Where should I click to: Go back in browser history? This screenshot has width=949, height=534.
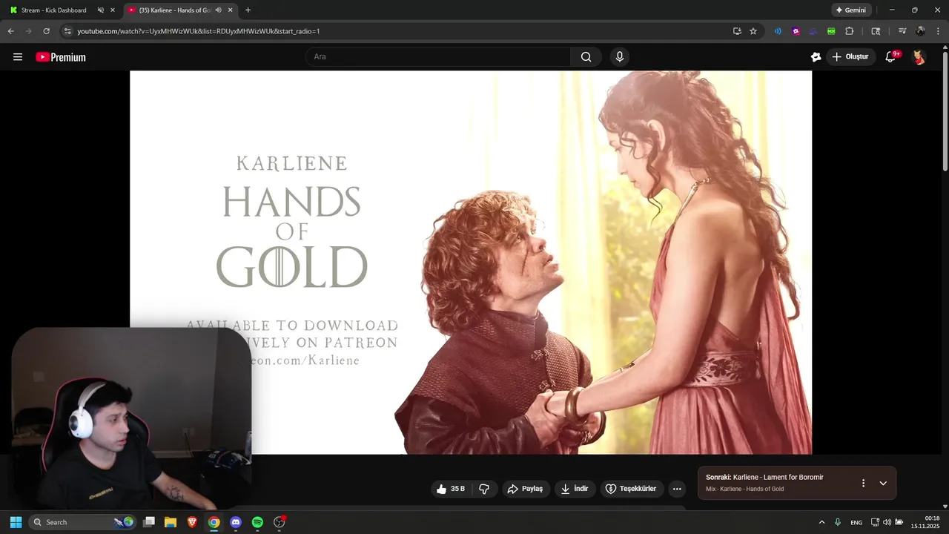click(10, 31)
